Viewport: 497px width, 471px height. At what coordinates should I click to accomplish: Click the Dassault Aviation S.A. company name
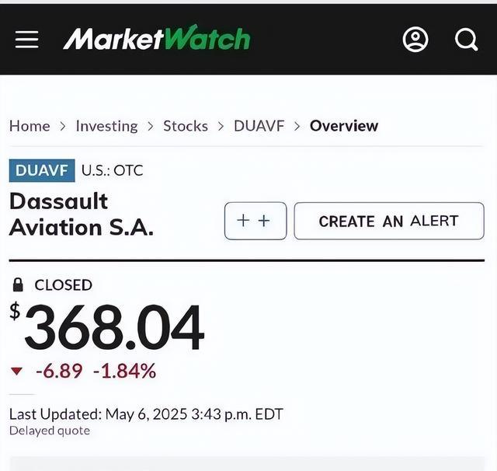tap(81, 214)
